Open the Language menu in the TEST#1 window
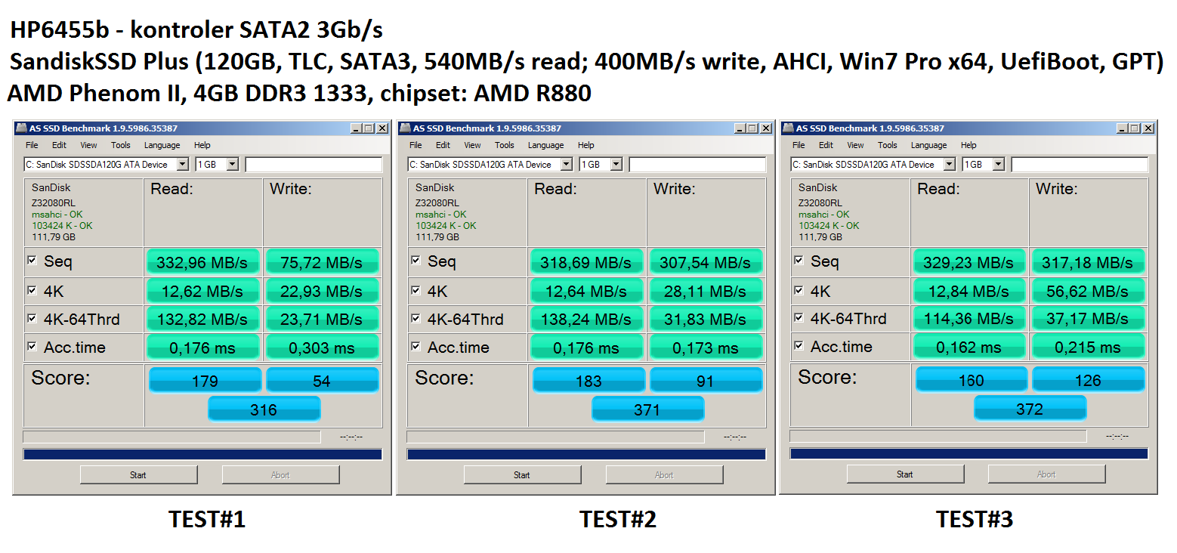Screen dimensions: 1177x553 click(162, 145)
